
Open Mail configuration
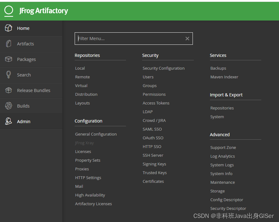coord(79,187)
